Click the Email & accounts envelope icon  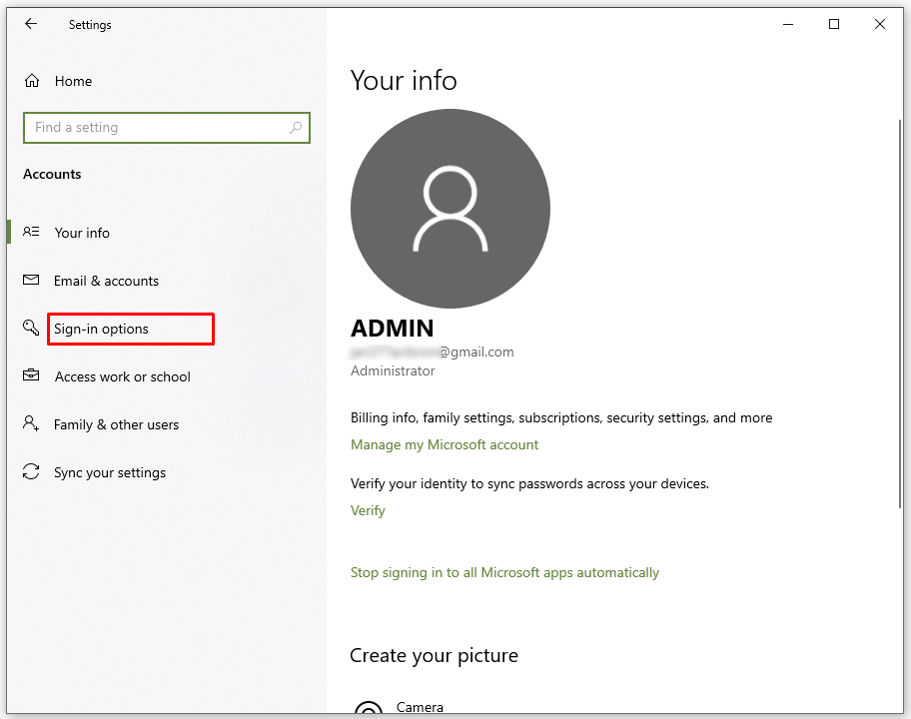tap(31, 280)
